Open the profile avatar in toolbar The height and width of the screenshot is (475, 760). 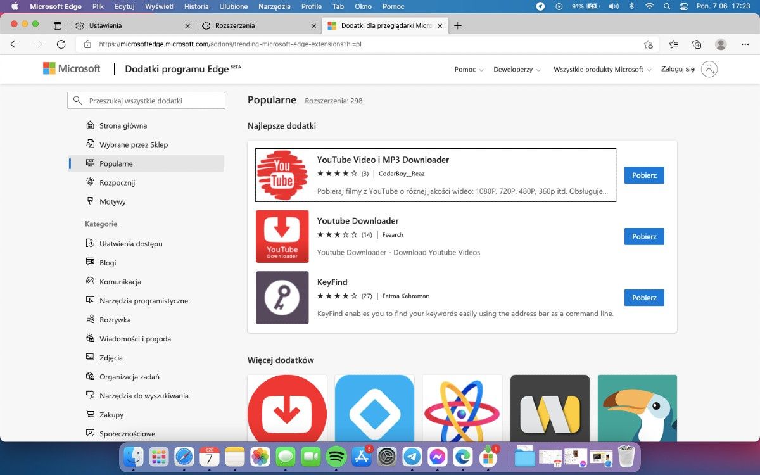coord(721,44)
